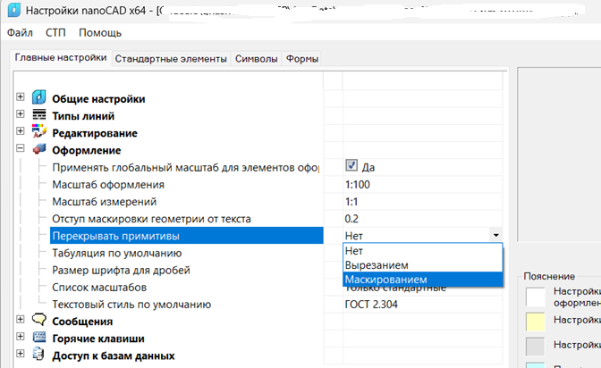Click the gray legend swatch under Пояснение
Viewport: 601px width, 368px height.
(x=536, y=347)
